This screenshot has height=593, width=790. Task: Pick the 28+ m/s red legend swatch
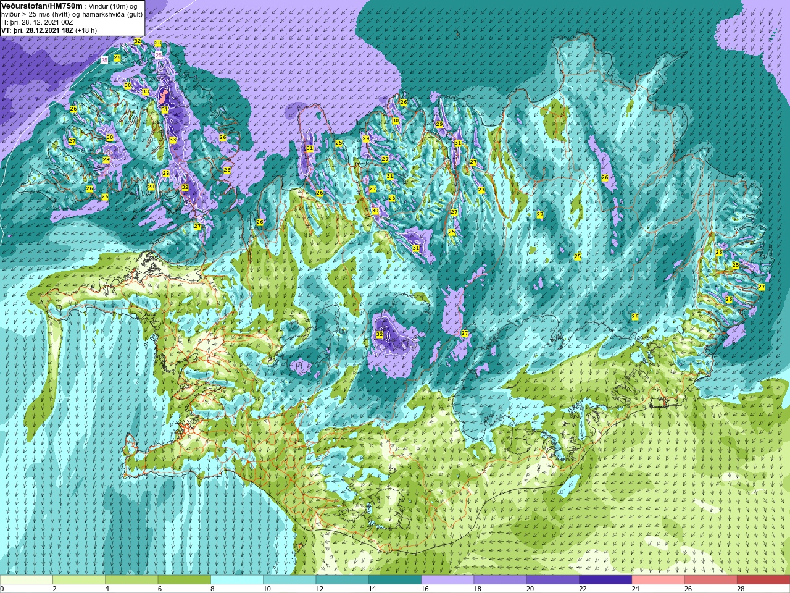click(x=763, y=580)
